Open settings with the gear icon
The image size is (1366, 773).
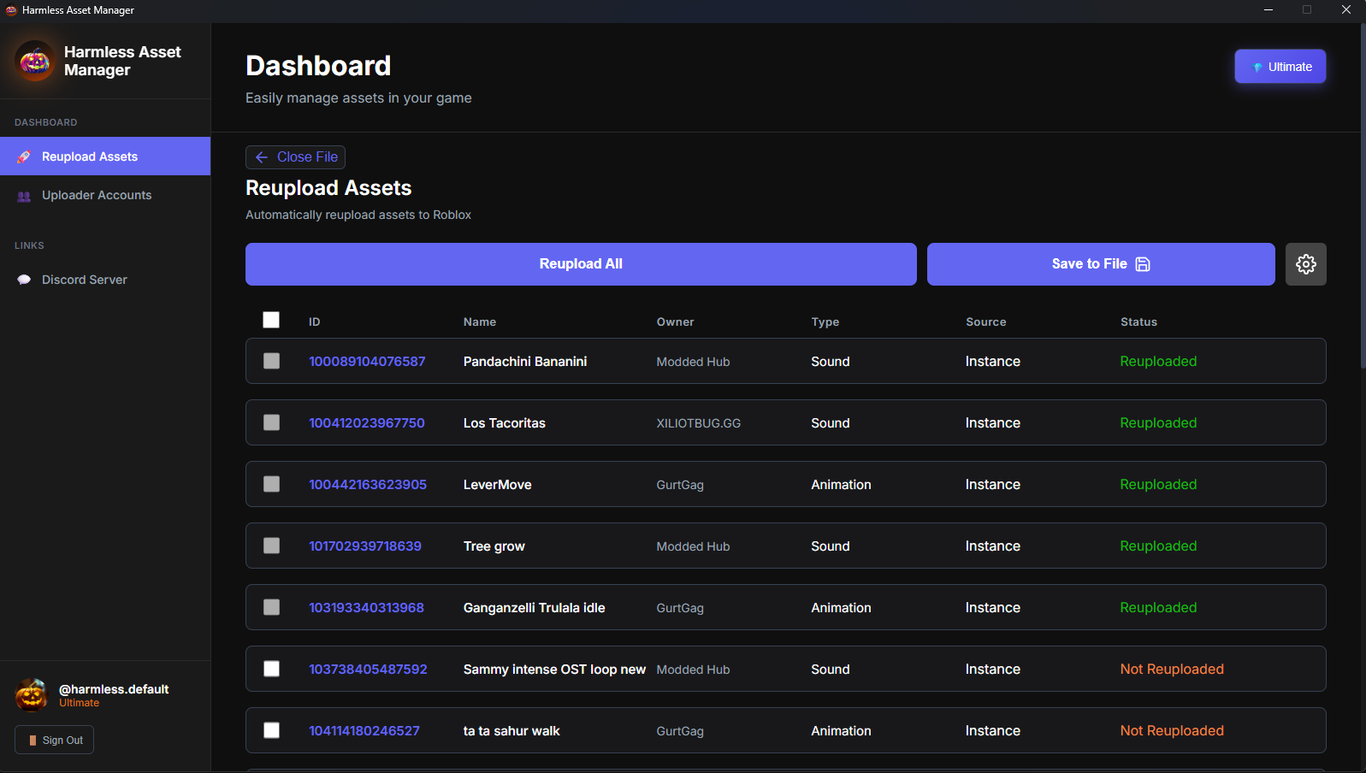click(1305, 264)
